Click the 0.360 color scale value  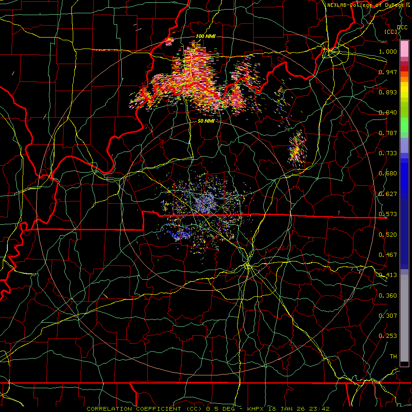[388, 296]
